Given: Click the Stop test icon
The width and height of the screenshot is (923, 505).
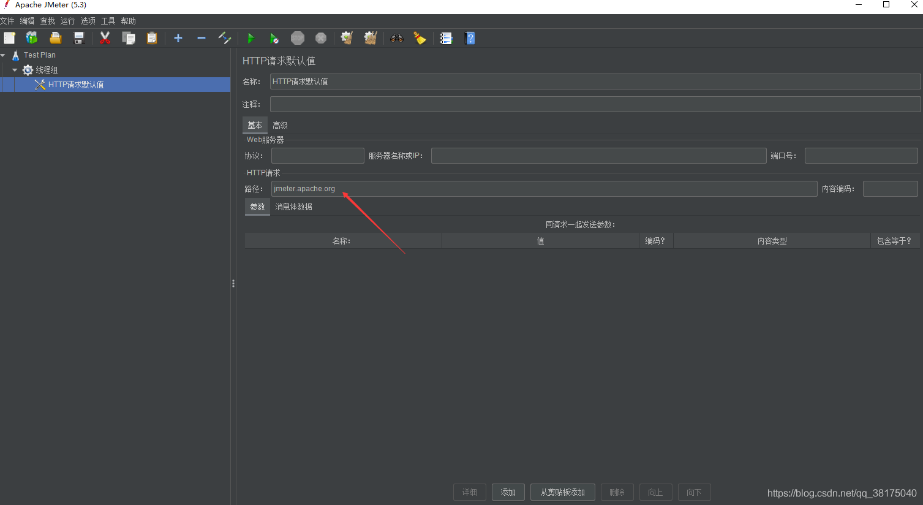Looking at the screenshot, I should 298,38.
